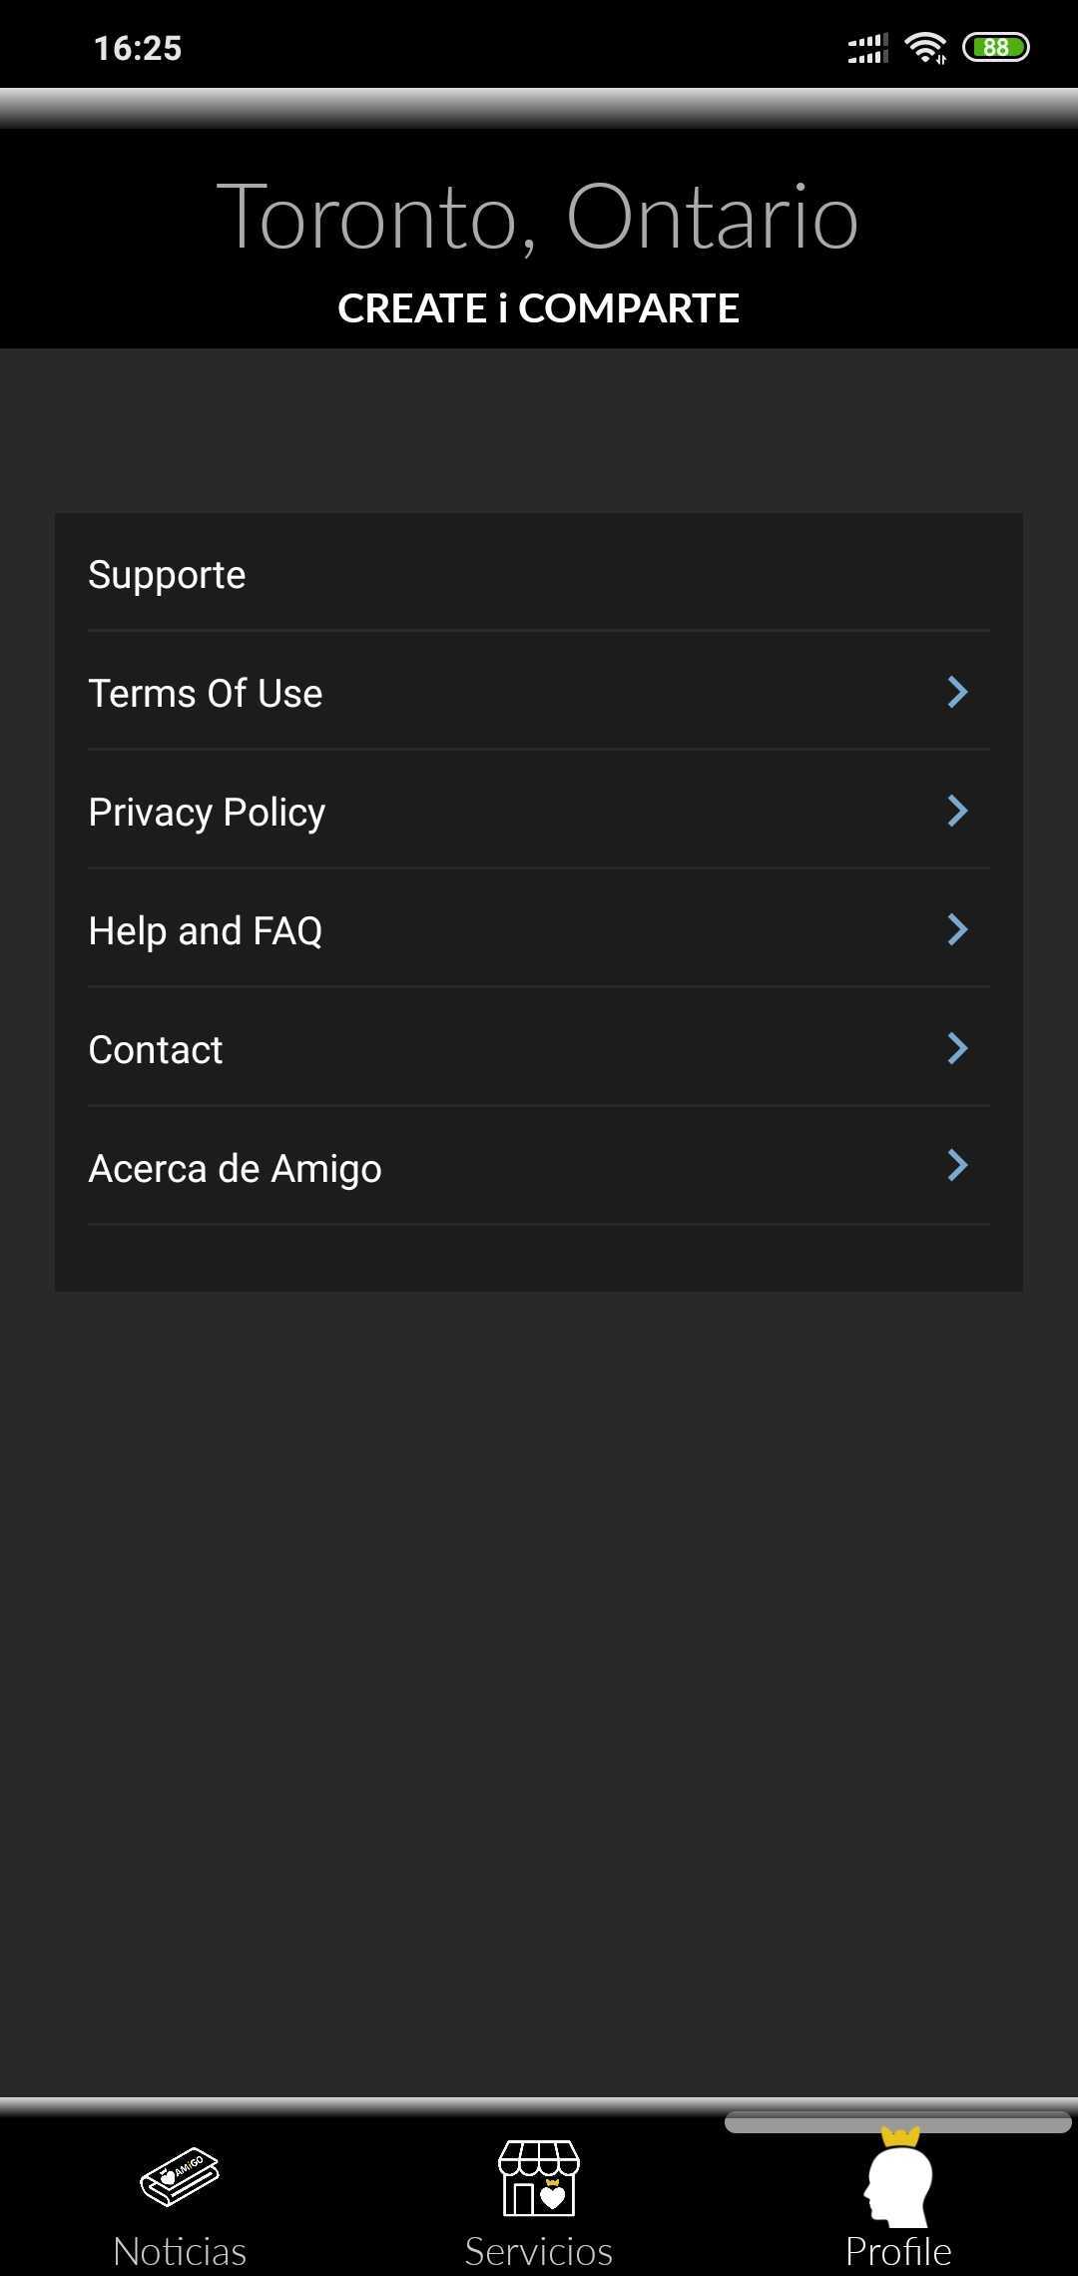Go to the Profile tab label
Viewport: 1078px width, 2276px height.
(898, 2251)
